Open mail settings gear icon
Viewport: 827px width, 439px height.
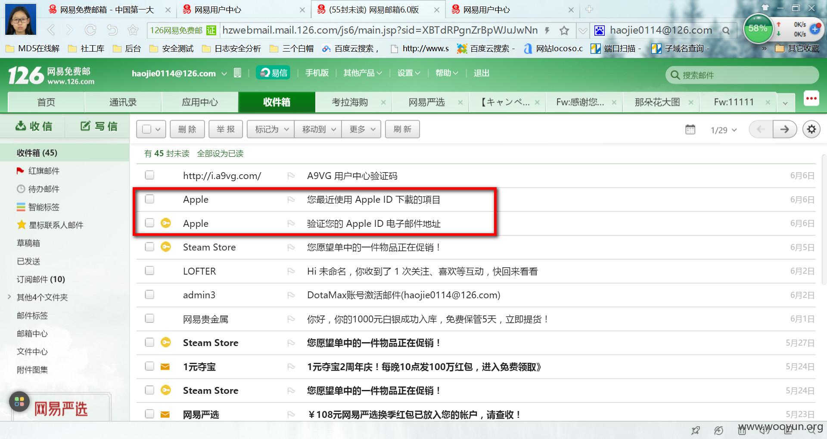tap(811, 129)
